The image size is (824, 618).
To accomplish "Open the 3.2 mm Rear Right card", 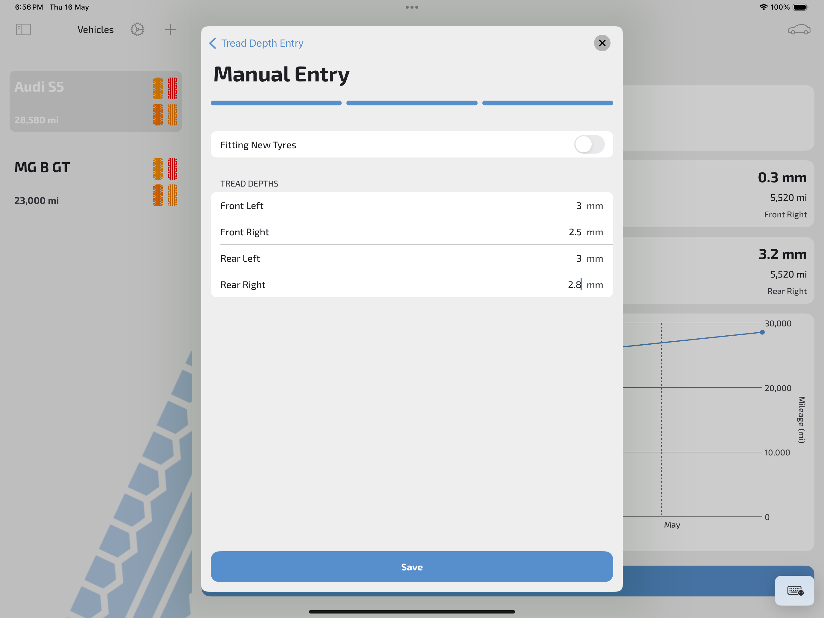I will 718,270.
